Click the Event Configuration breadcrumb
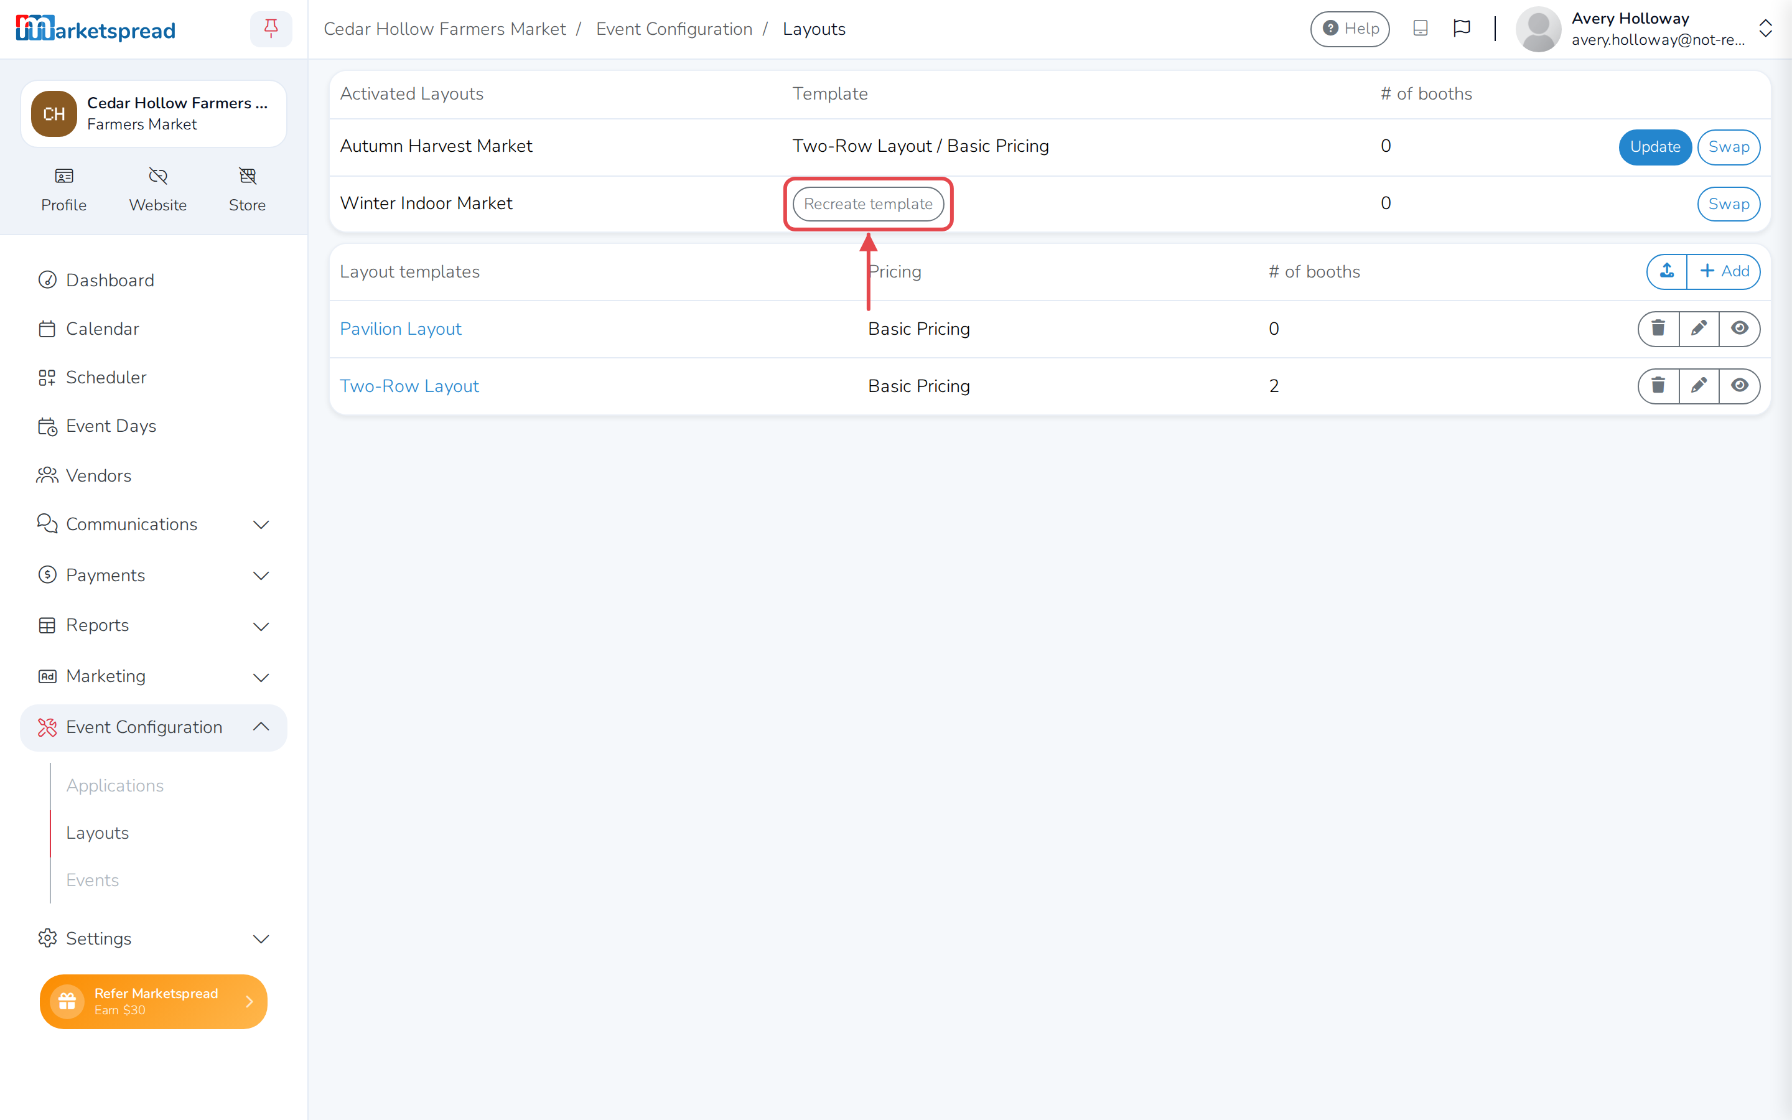 point(674,29)
